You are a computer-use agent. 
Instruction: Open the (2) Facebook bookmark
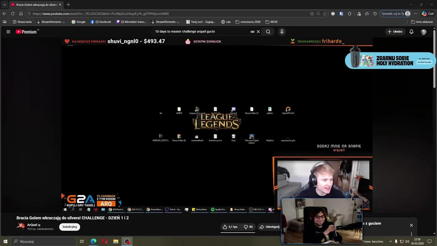101,22
